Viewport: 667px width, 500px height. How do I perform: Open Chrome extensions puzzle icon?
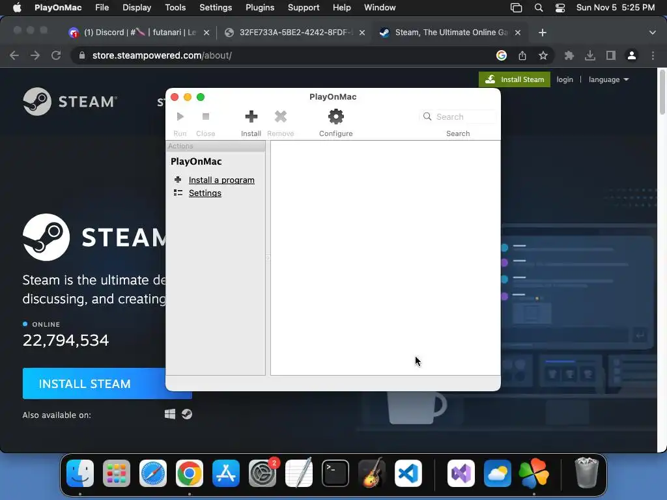tap(569, 55)
